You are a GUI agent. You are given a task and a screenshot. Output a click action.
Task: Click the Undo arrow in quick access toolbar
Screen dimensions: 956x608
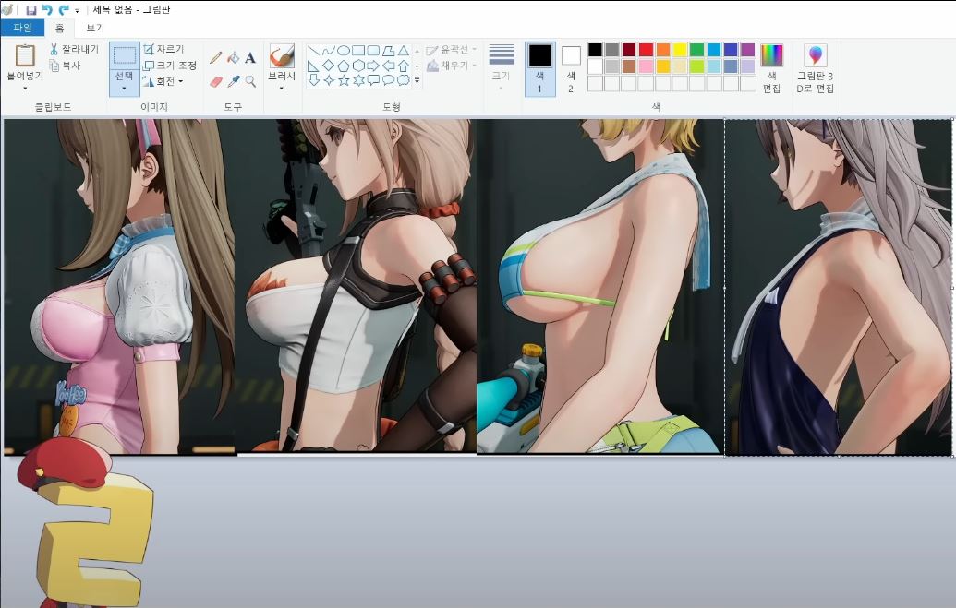(47, 9)
